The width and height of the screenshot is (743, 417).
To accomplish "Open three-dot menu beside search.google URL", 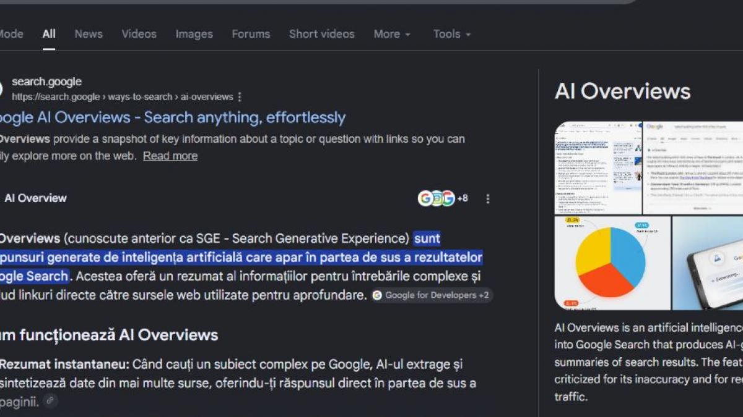I will click(240, 97).
